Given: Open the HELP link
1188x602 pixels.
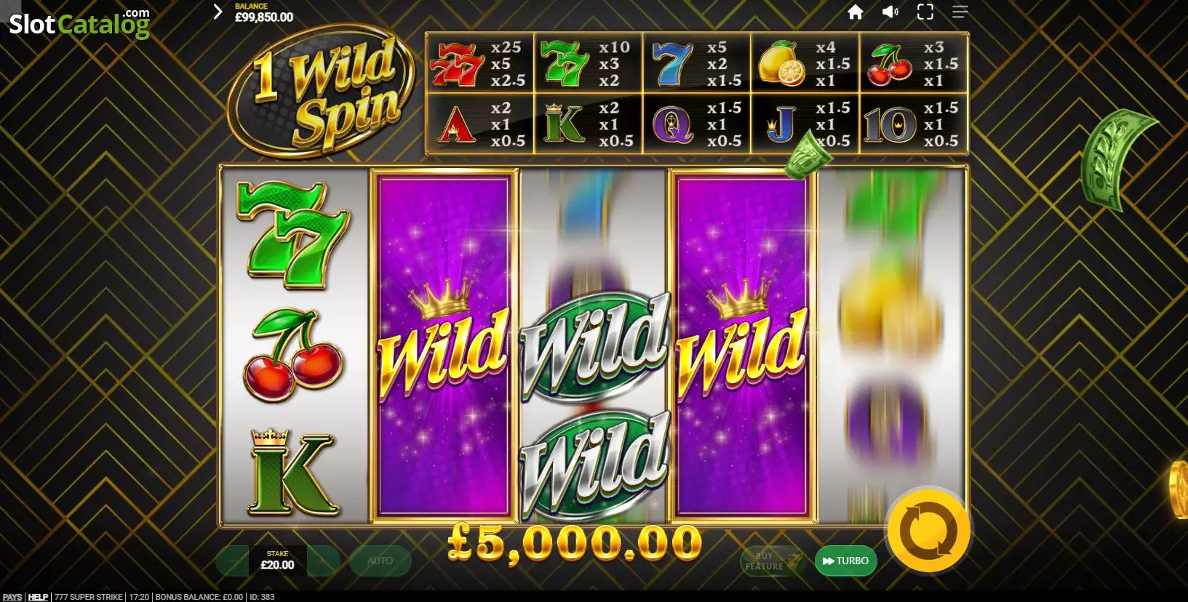Looking at the screenshot, I should click(x=38, y=597).
